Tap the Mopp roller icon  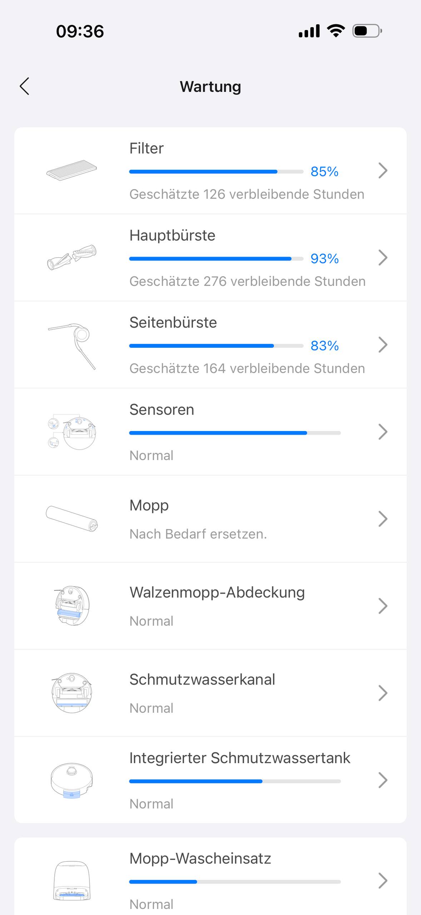pyautogui.click(x=71, y=519)
